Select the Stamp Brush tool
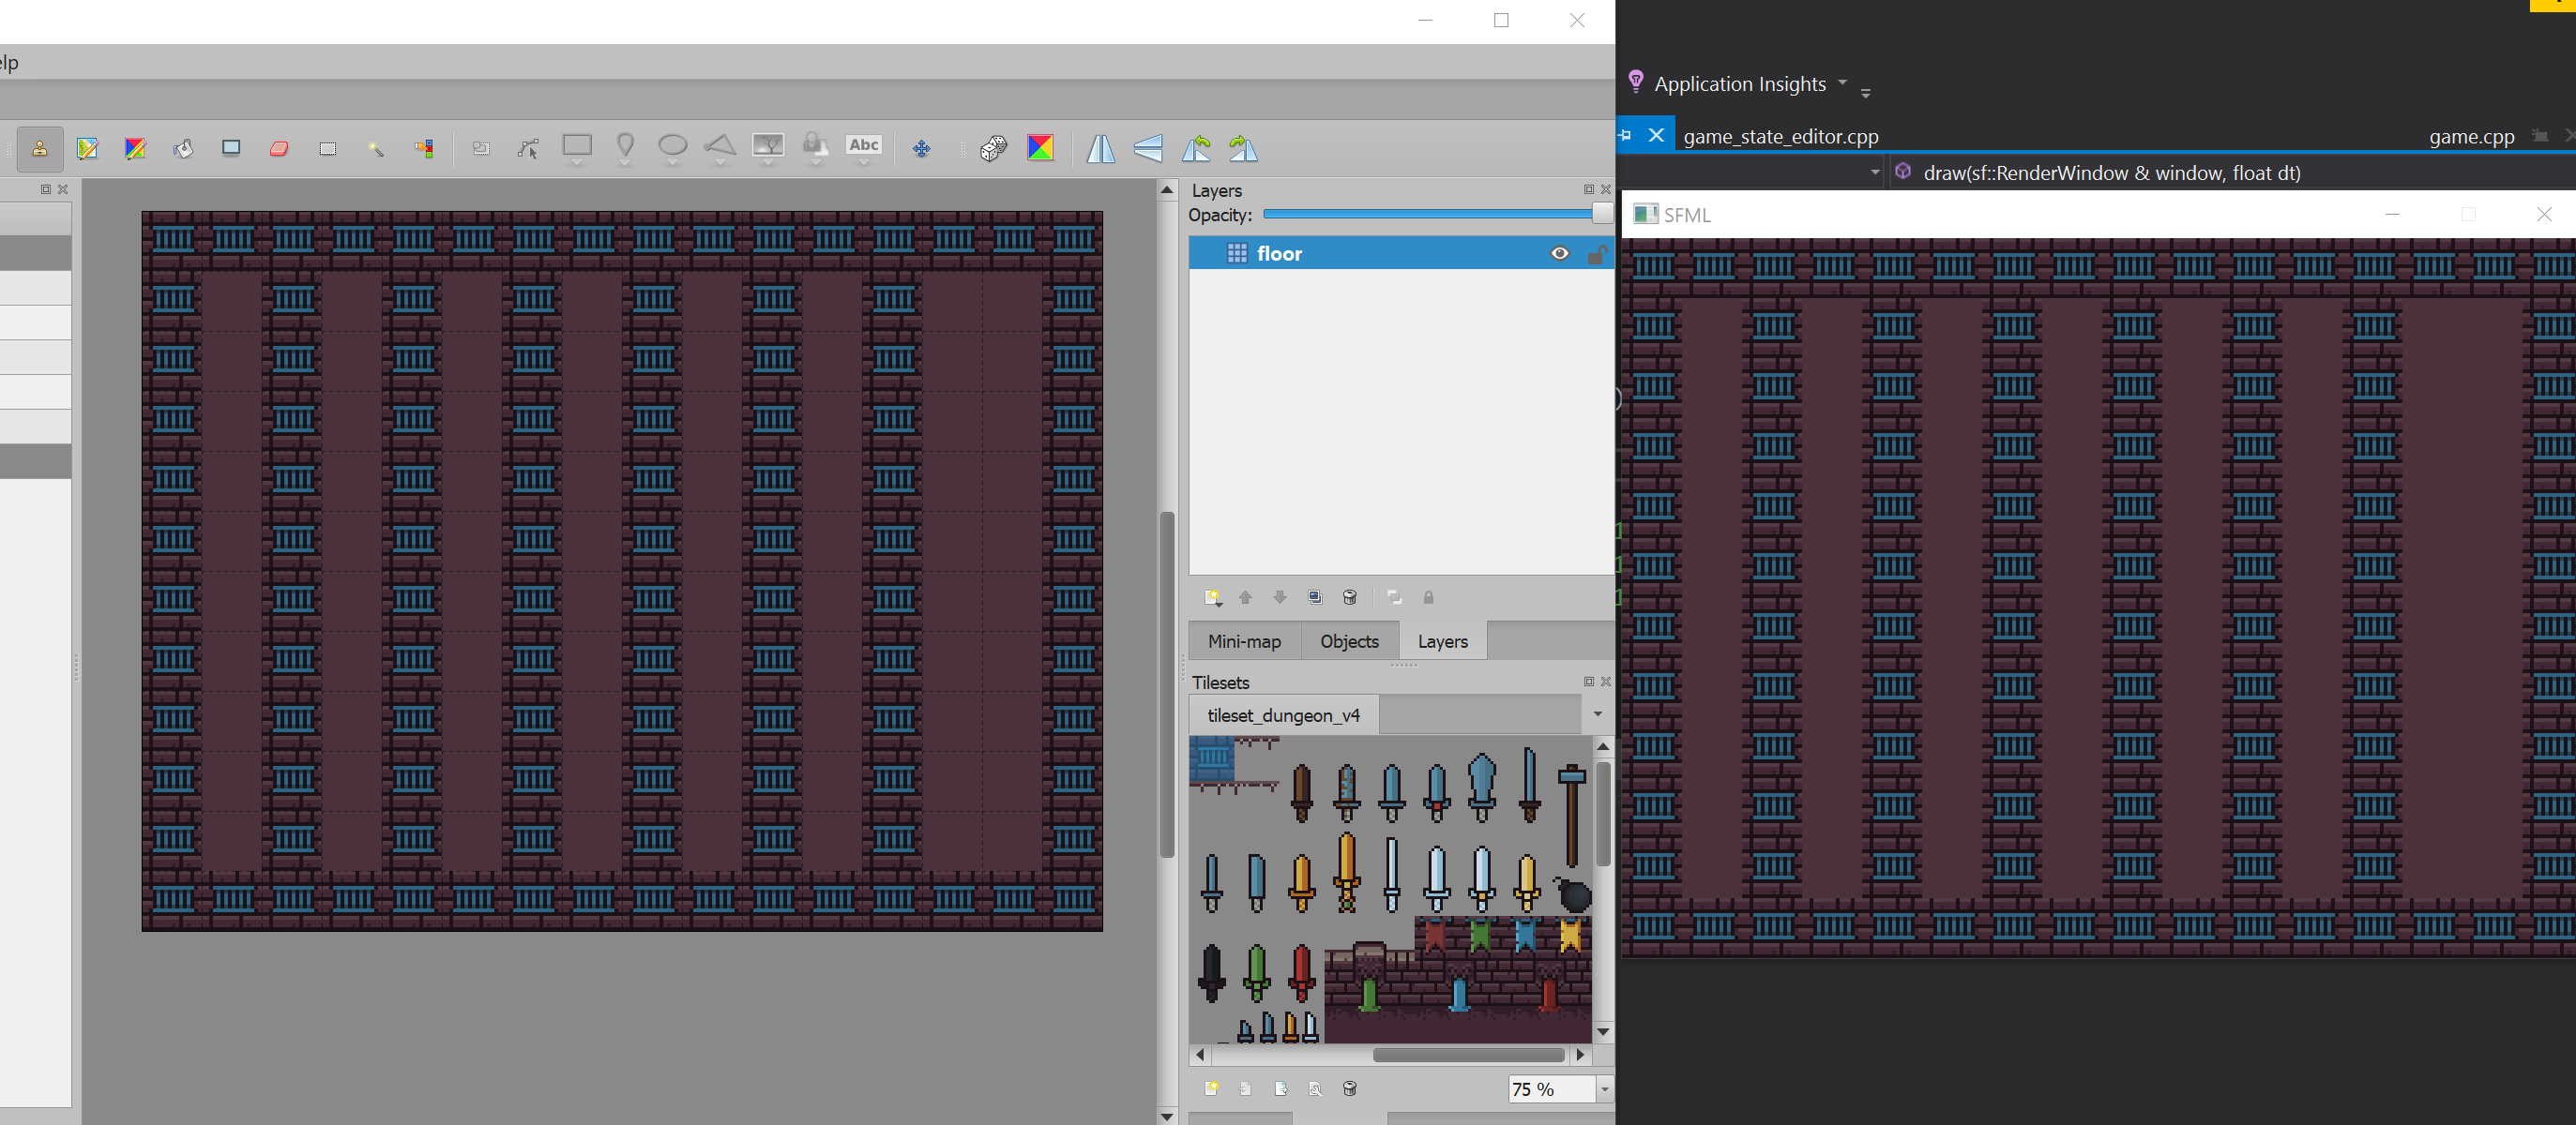Viewport: 2576px width, 1125px height. pos(40,149)
